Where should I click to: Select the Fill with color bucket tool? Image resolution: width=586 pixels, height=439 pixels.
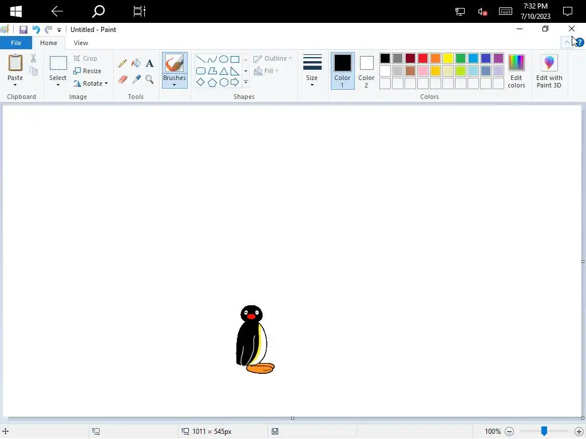coord(136,63)
